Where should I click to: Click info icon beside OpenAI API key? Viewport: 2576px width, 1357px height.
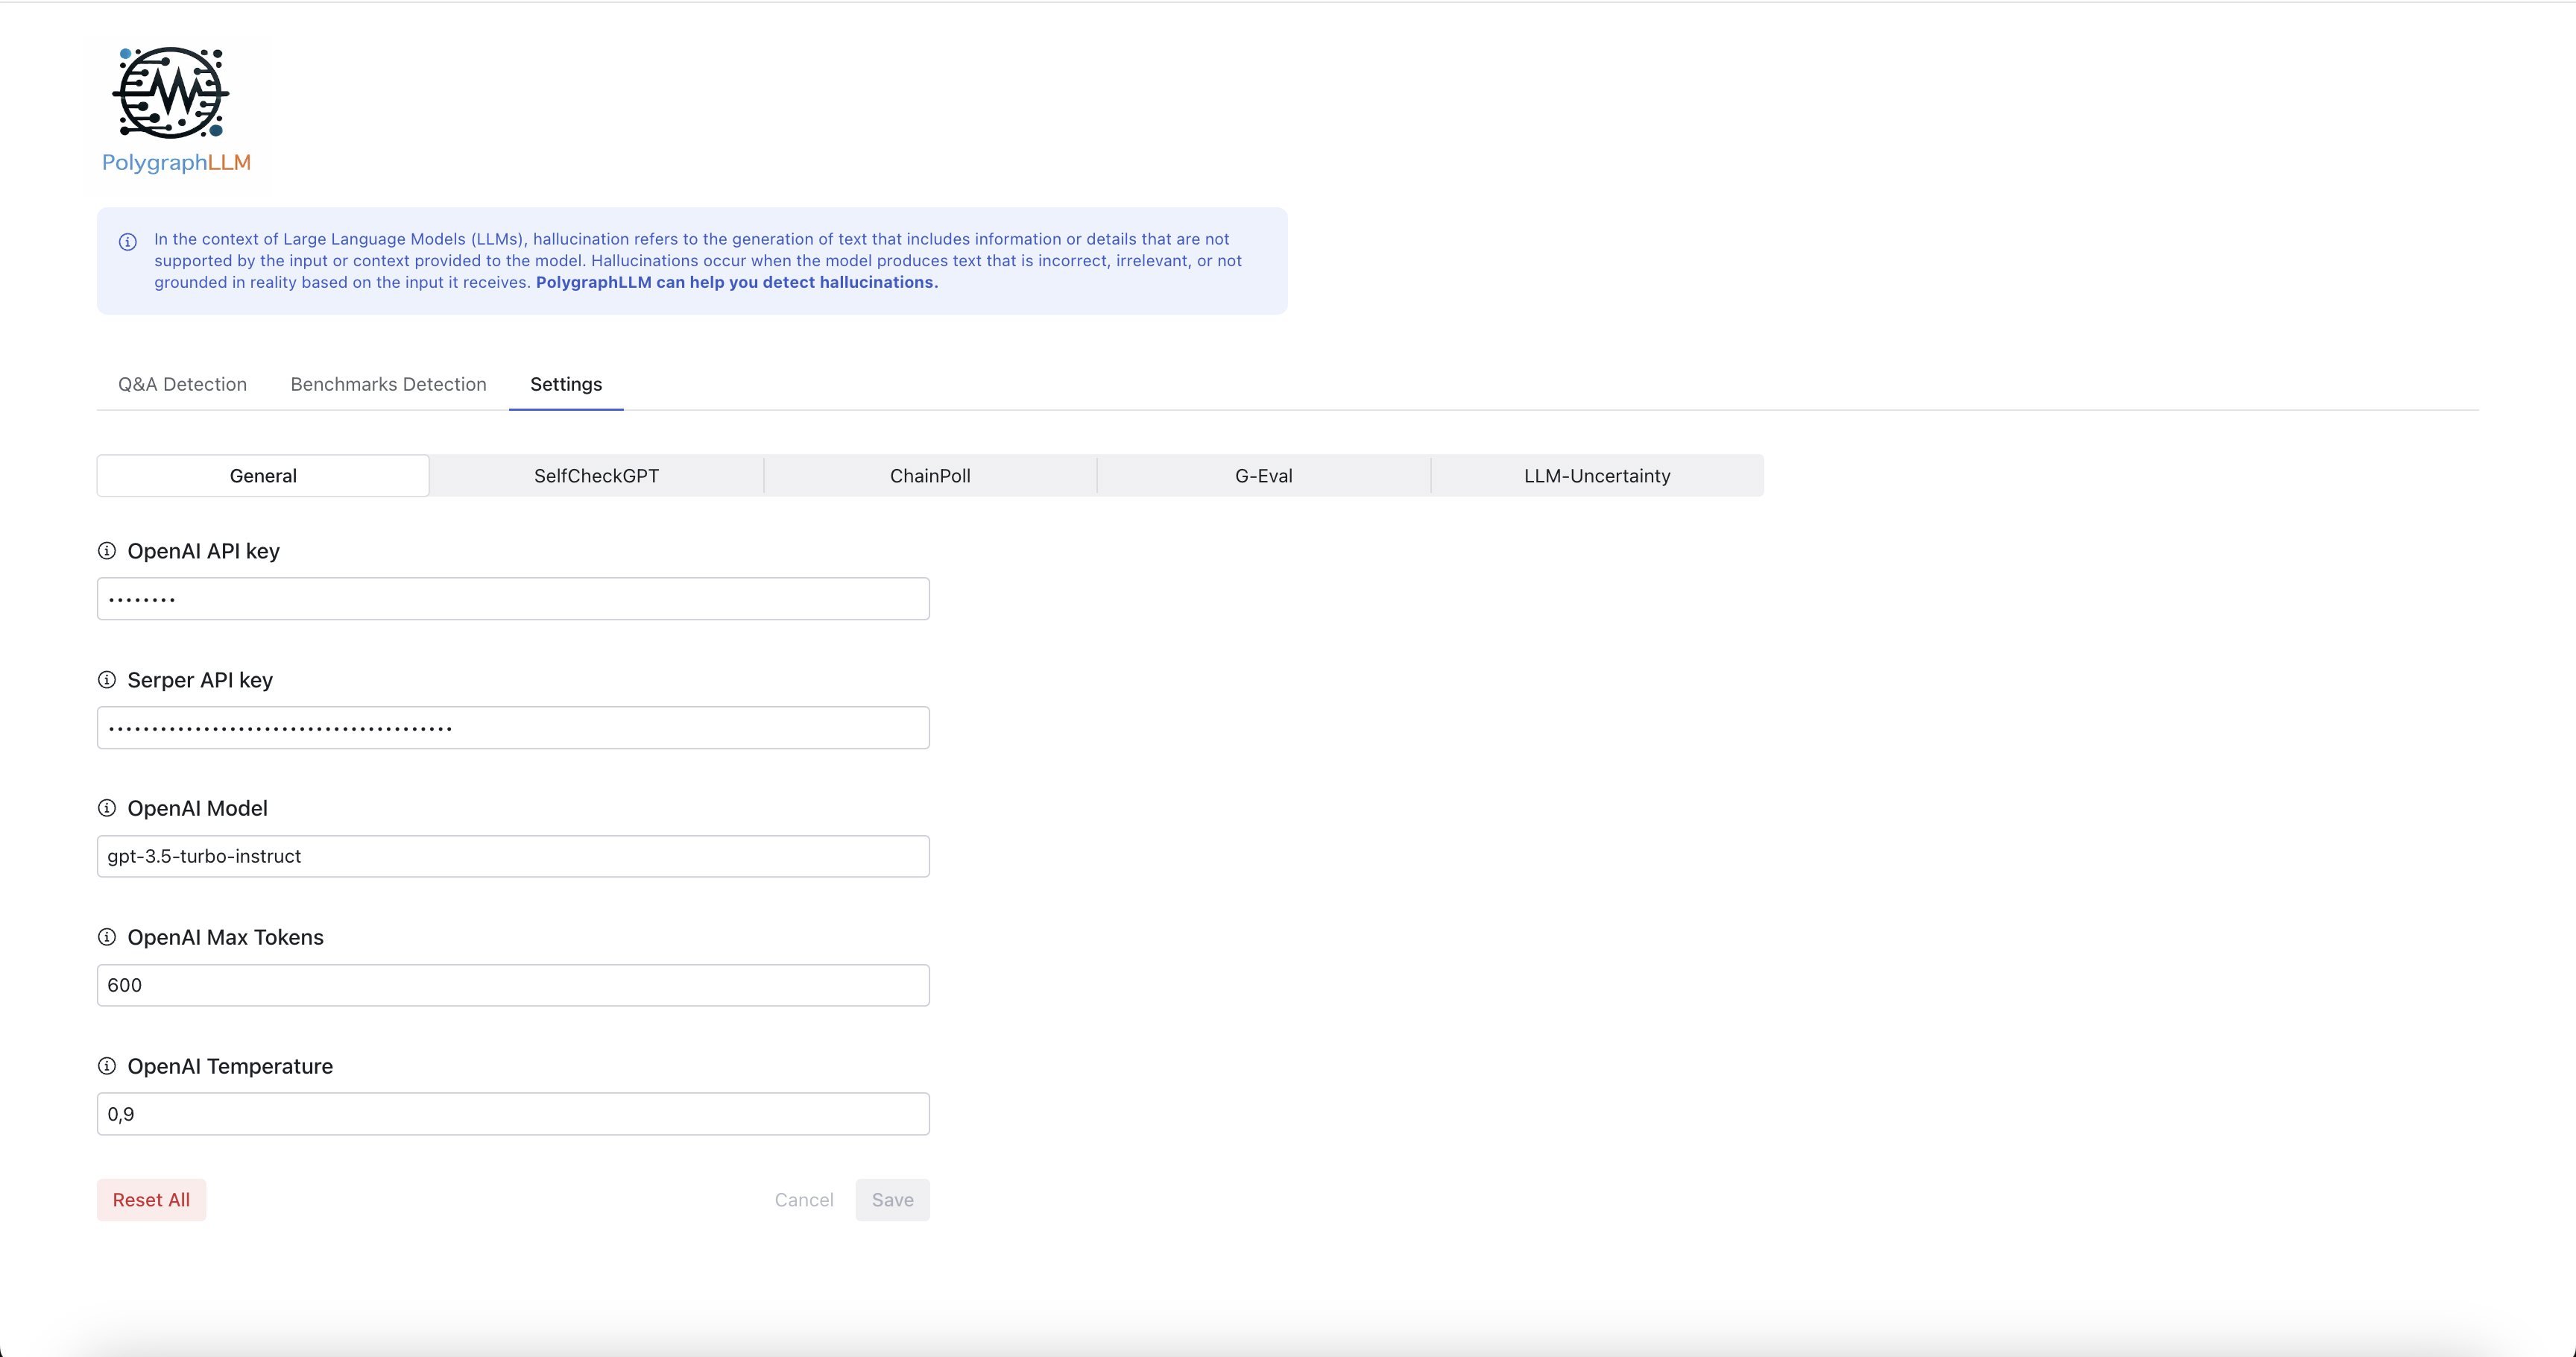click(107, 551)
